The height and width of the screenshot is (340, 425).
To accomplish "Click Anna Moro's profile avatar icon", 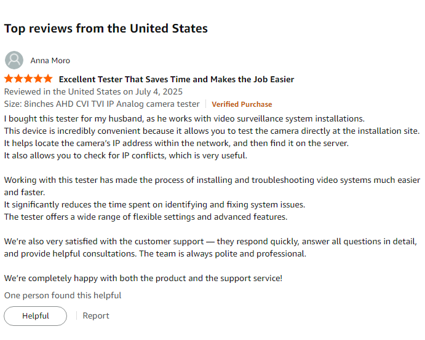I will pos(14,60).
